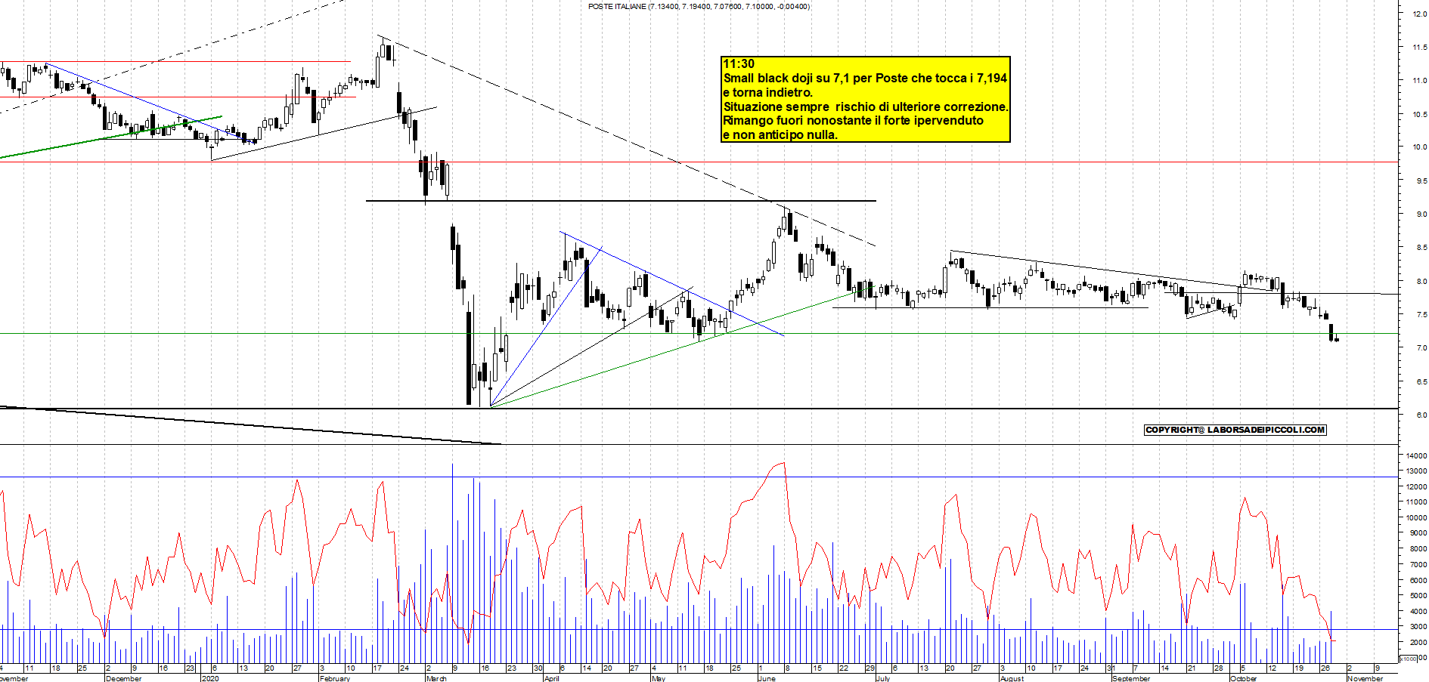The image size is (1429, 682).
Task: Click volume axis label 12000
Action: pyautogui.click(x=1416, y=486)
